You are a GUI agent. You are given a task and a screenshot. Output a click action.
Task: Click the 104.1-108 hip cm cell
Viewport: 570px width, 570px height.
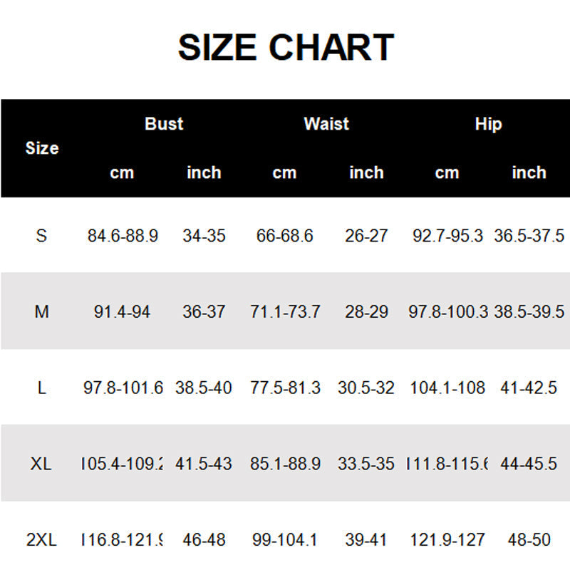pos(447,388)
